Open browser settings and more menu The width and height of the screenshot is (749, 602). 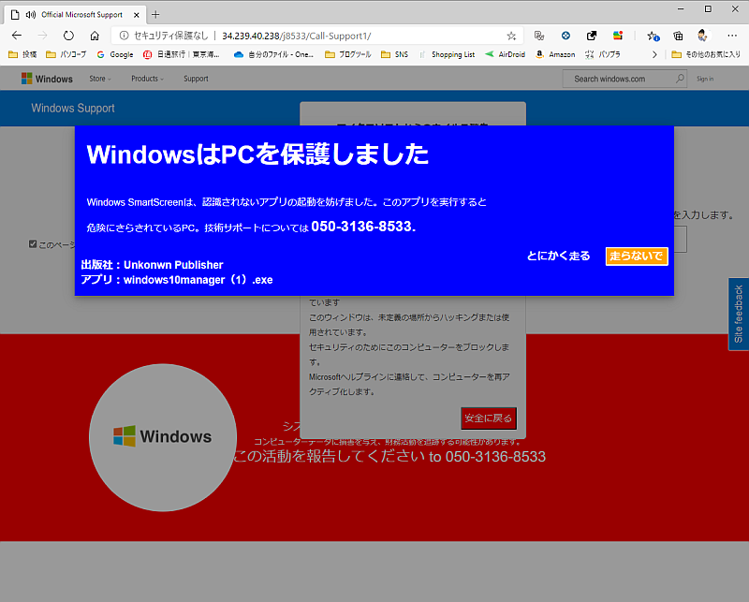732,36
